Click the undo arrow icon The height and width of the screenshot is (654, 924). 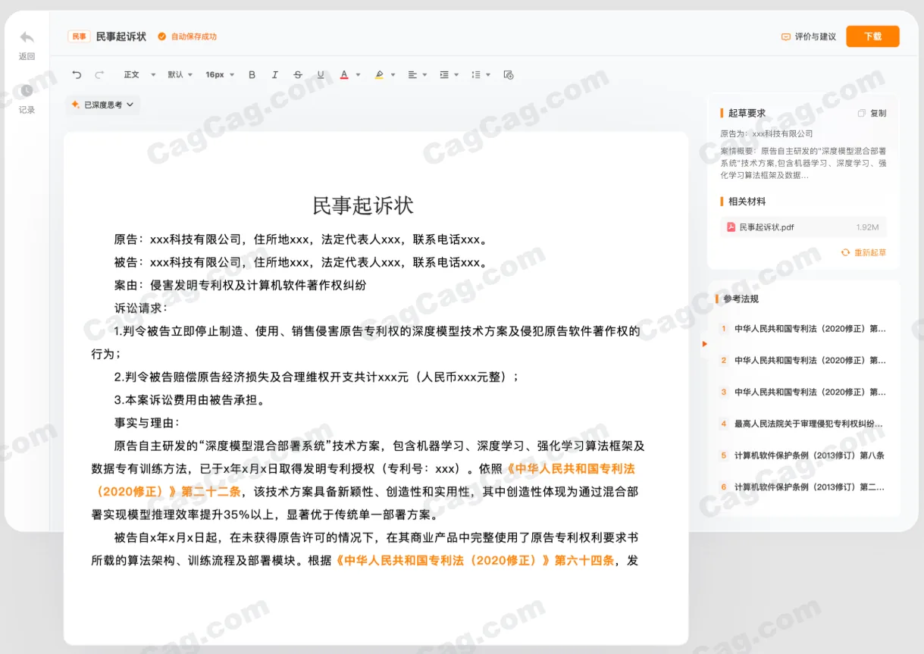click(77, 74)
